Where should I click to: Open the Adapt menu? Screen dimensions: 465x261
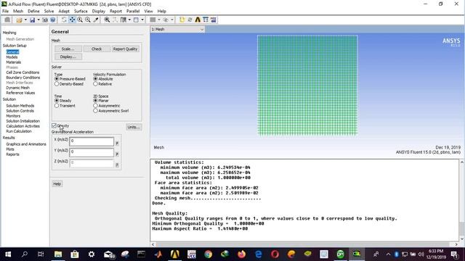coord(64,12)
